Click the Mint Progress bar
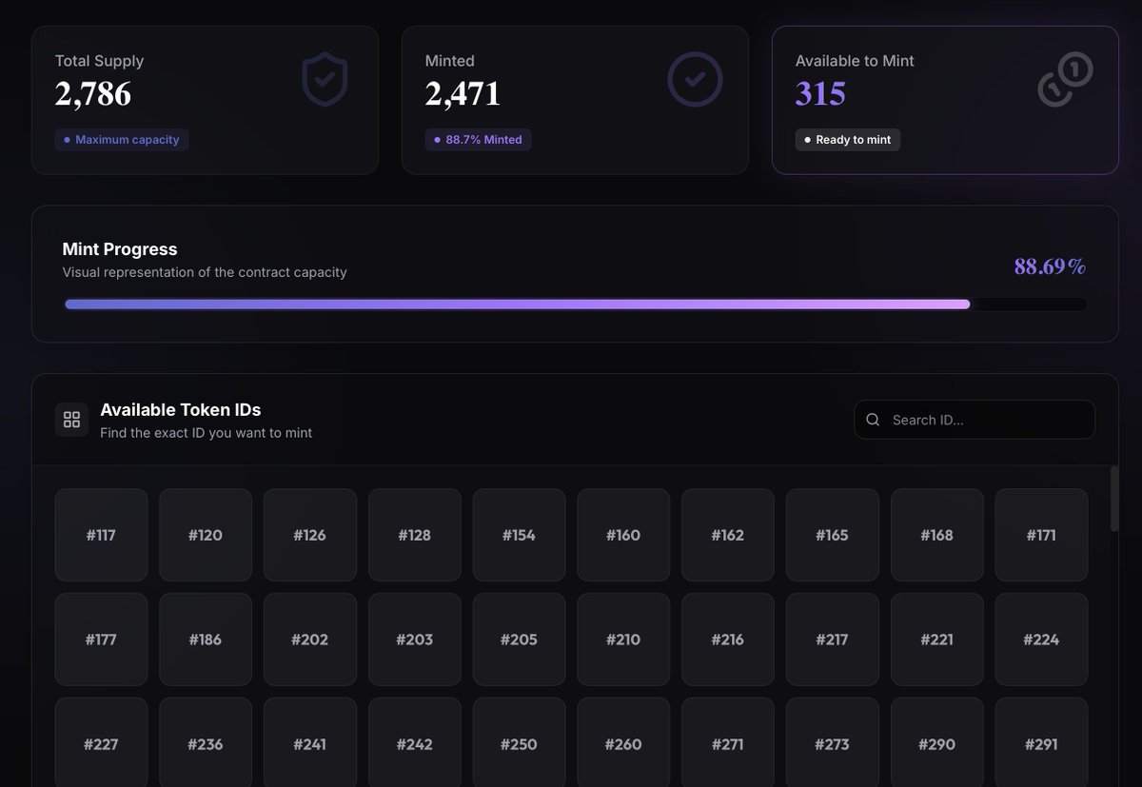The width and height of the screenshot is (1142, 787). [576, 305]
